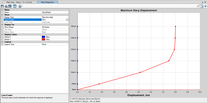Open the Case/Combo EQY dropdown arrow
The height and width of the screenshot is (103, 207).
pos(67,20)
